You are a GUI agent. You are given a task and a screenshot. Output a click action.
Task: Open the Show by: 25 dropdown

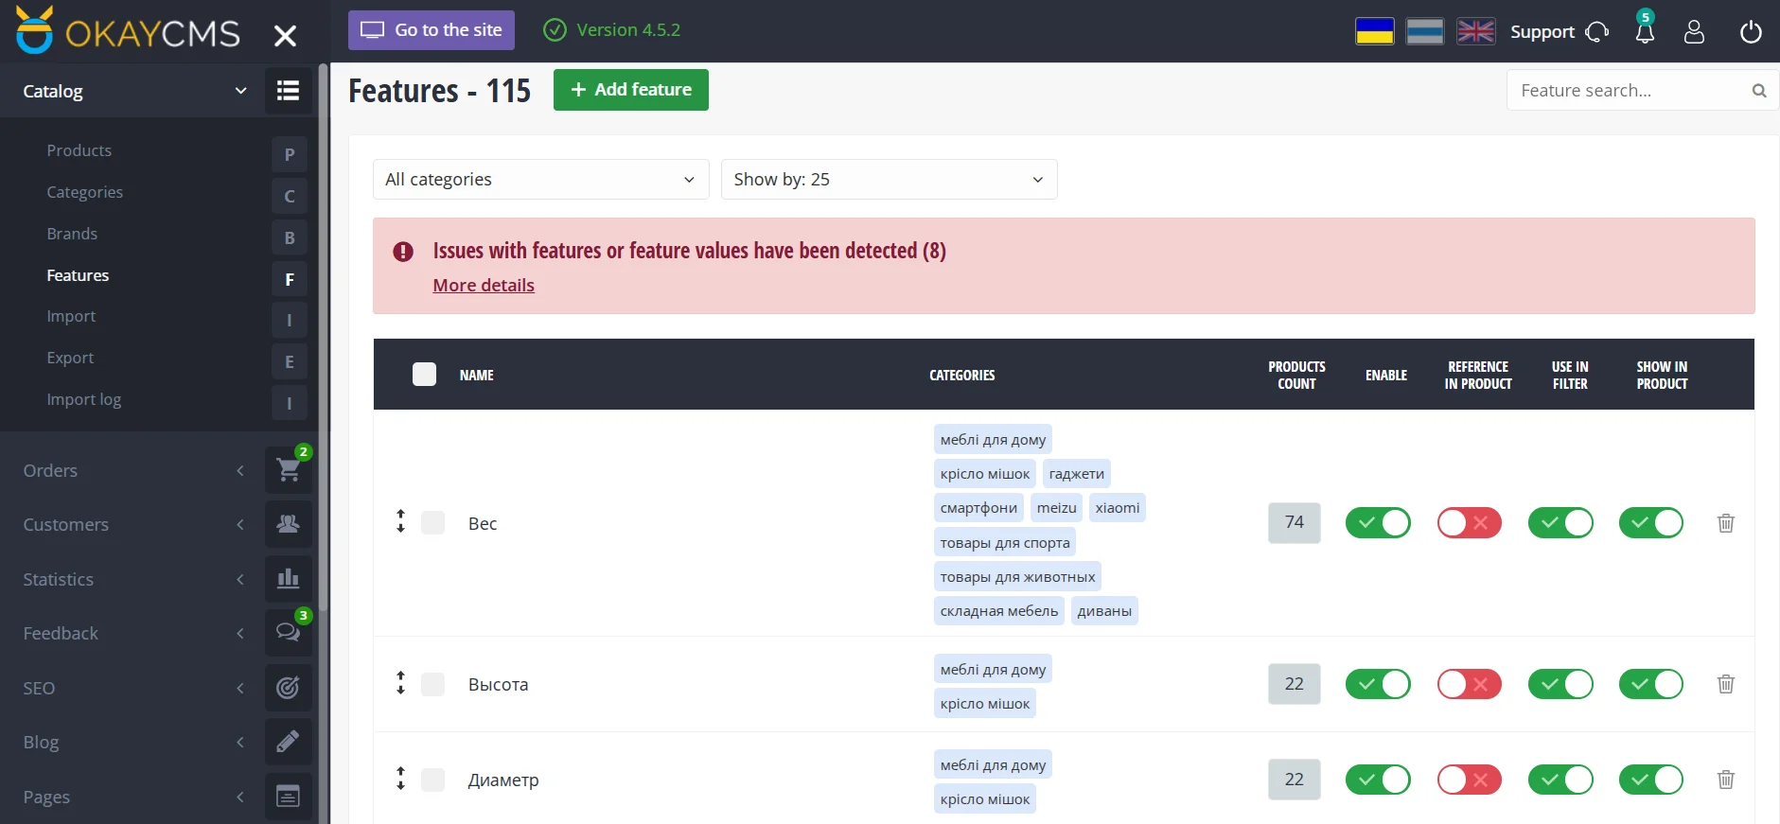[x=889, y=180]
